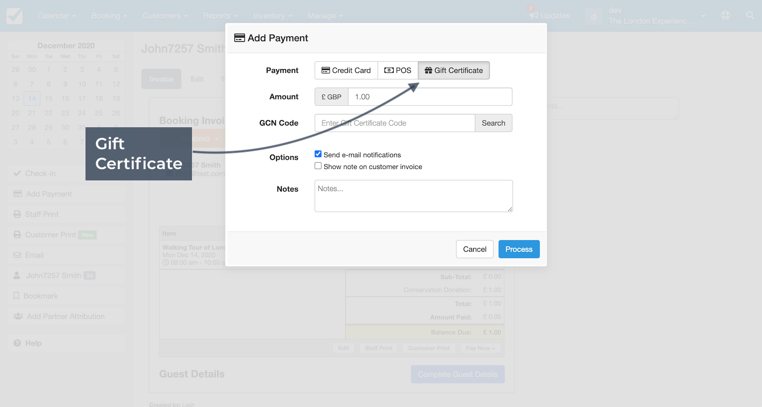Click Customer Print in the sidebar
The image size is (762, 407).
click(66, 235)
